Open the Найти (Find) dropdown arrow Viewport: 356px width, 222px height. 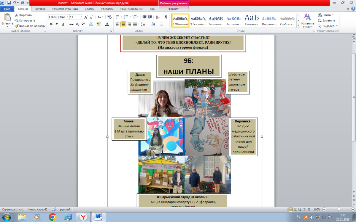[x=333, y=15]
